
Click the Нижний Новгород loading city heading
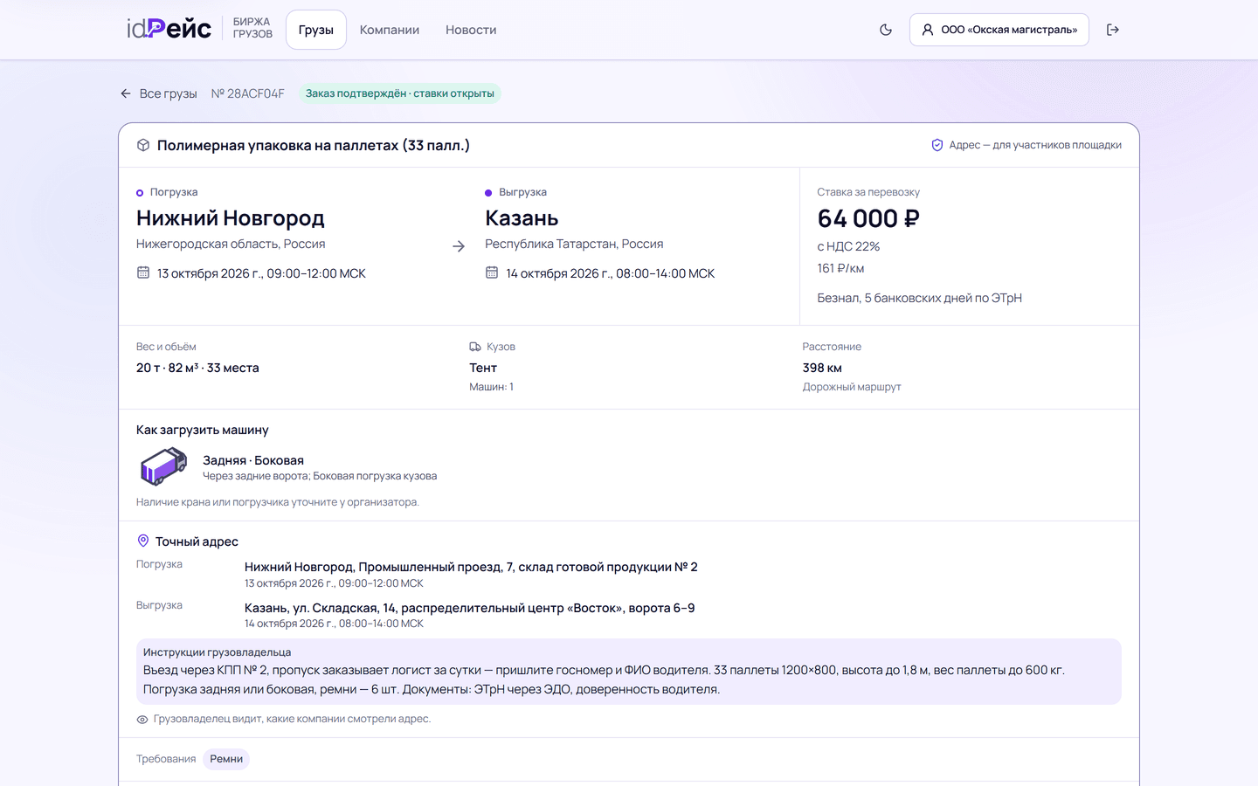(231, 218)
